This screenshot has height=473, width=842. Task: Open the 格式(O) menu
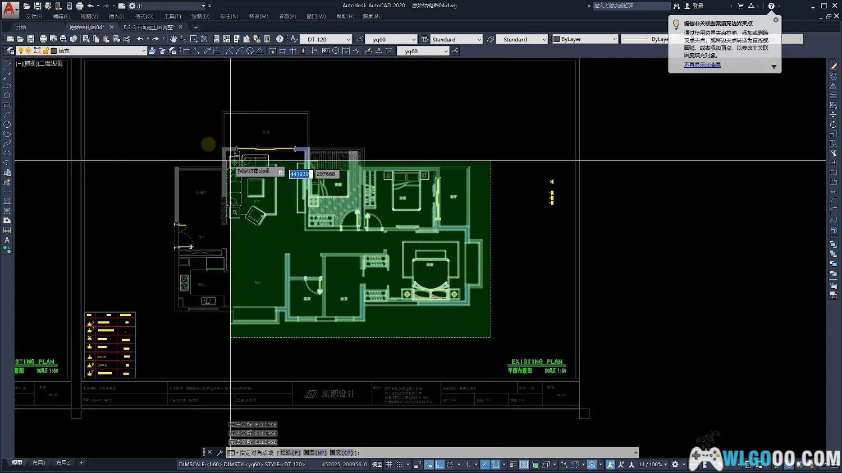(144, 16)
